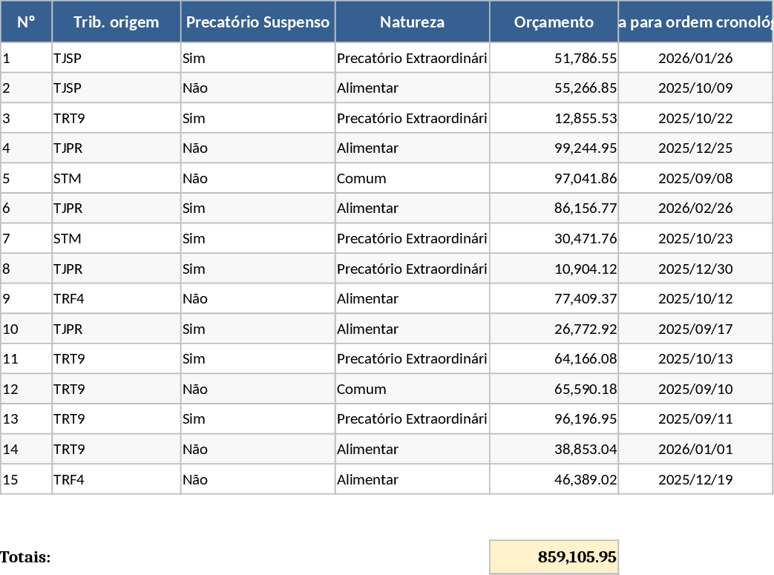This screenshot has height=575, width=774.
Task: Click the TRF4 cell in row 9
Action: click(x=117, y=298)
